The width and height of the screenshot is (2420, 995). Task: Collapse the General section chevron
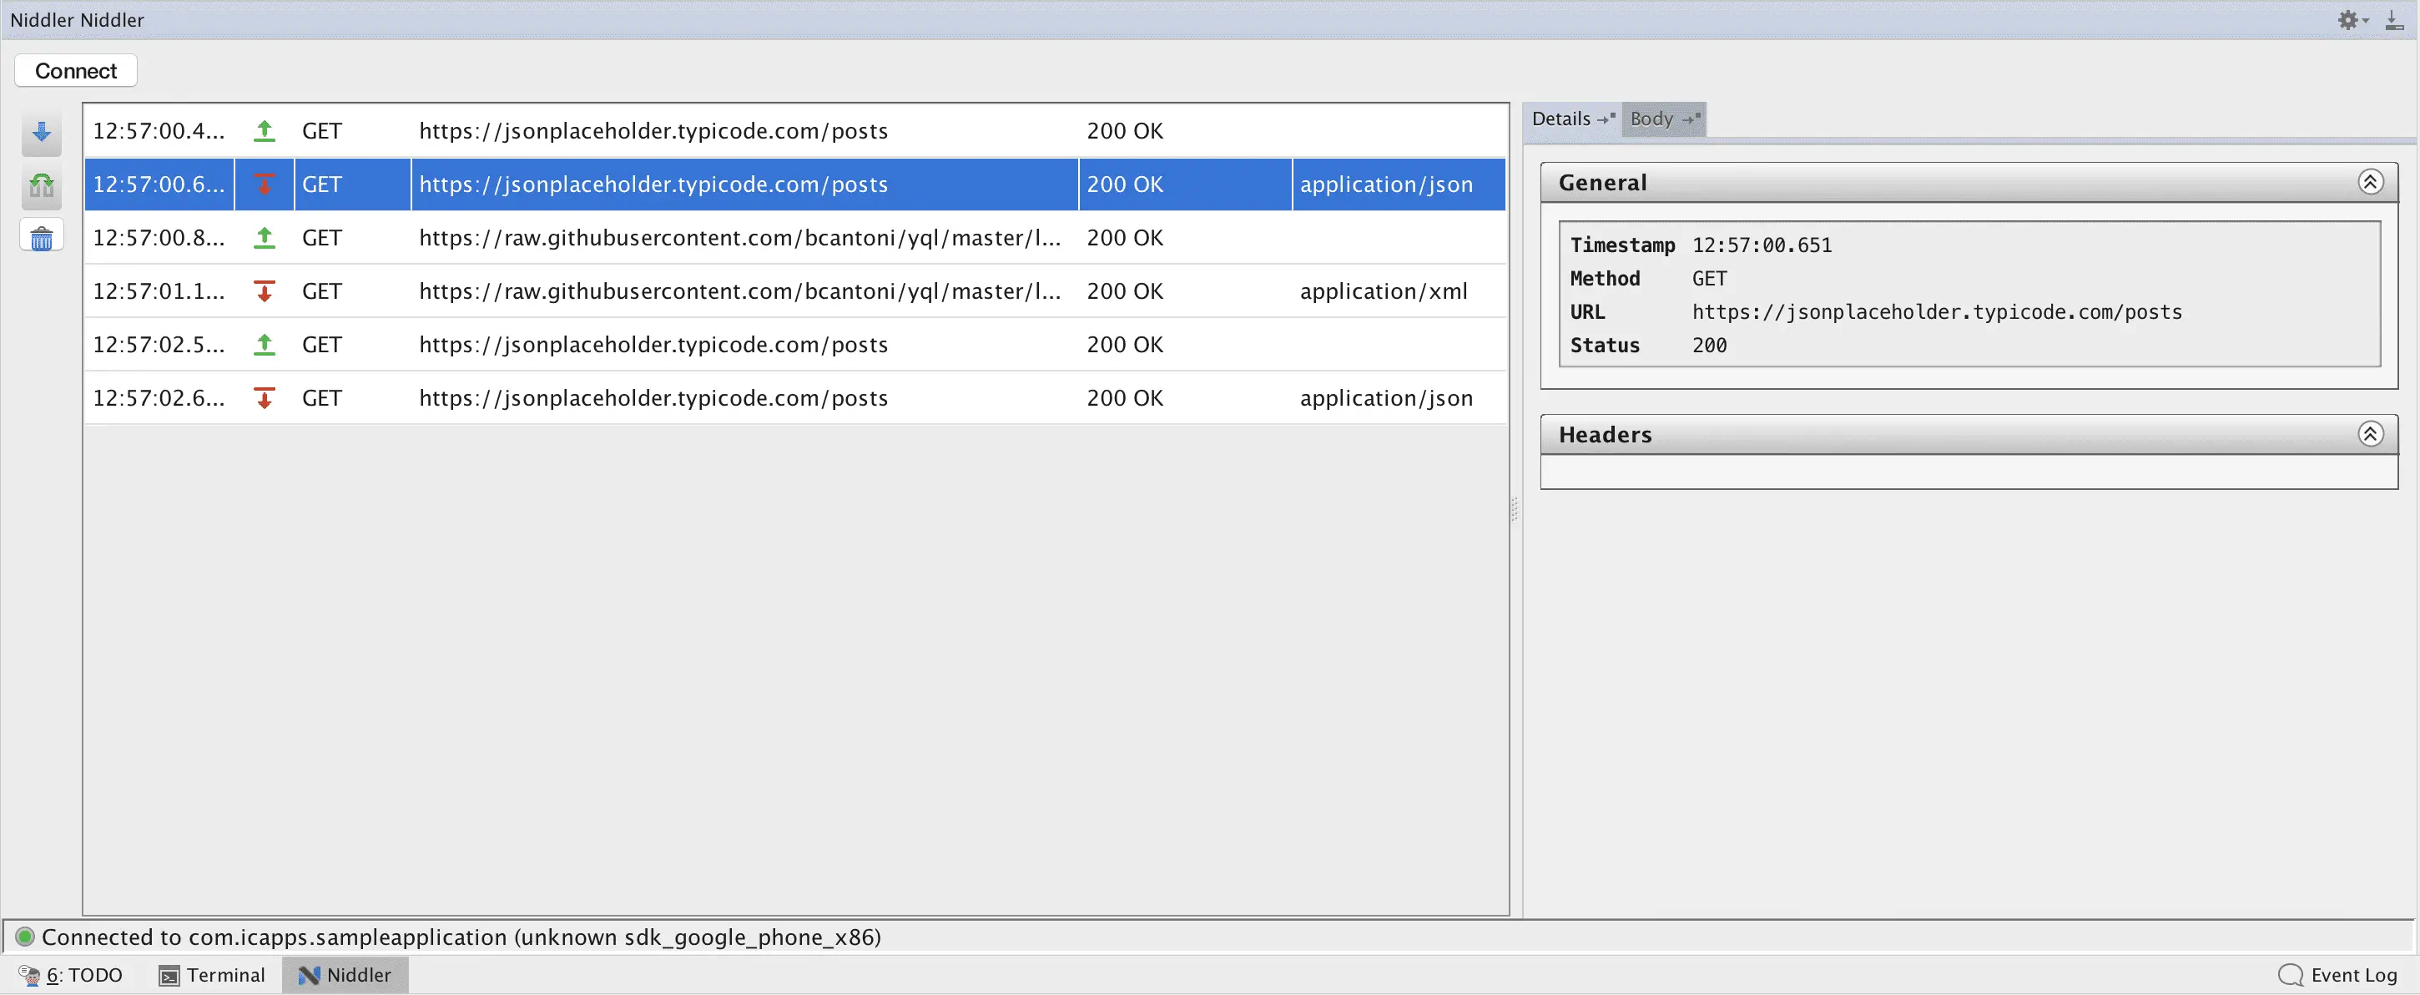pos(2369,181)
